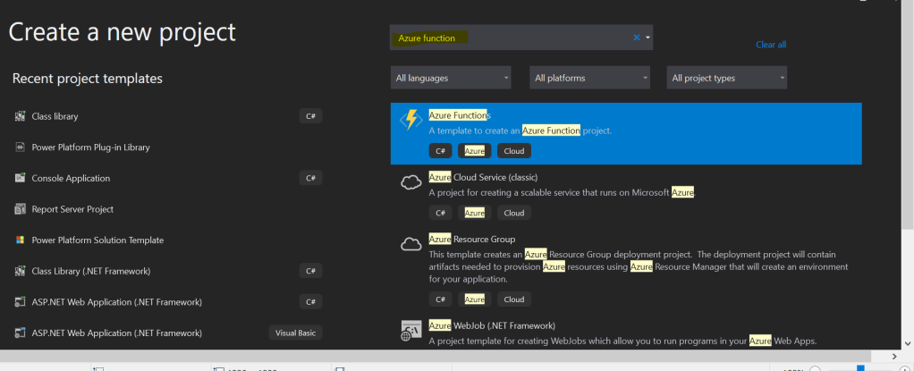Click inside the template search box

(537, 38)
